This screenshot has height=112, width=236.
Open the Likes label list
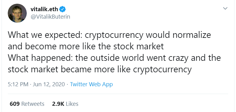pos(72,104)
